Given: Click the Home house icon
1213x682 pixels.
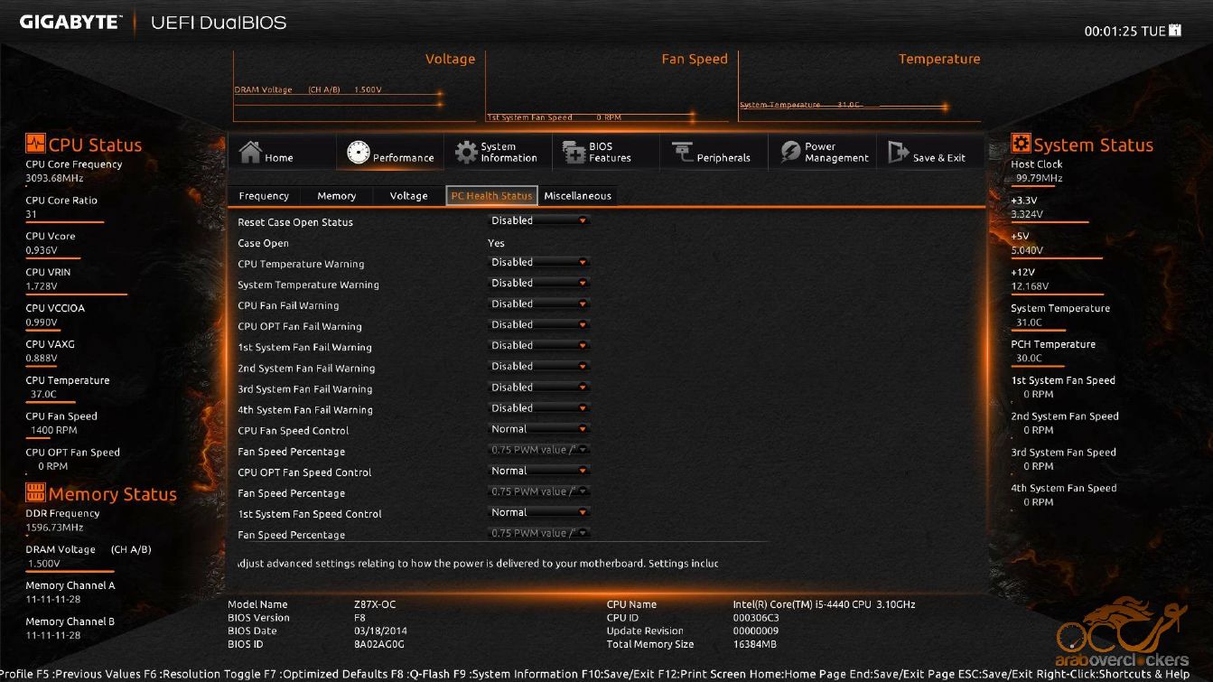Looking at the screenshot, I should point(250,152).
